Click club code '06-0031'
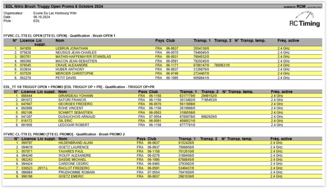The height and width of the screenshot is (188, 327). pyautogui.click(x=172, y=57)
